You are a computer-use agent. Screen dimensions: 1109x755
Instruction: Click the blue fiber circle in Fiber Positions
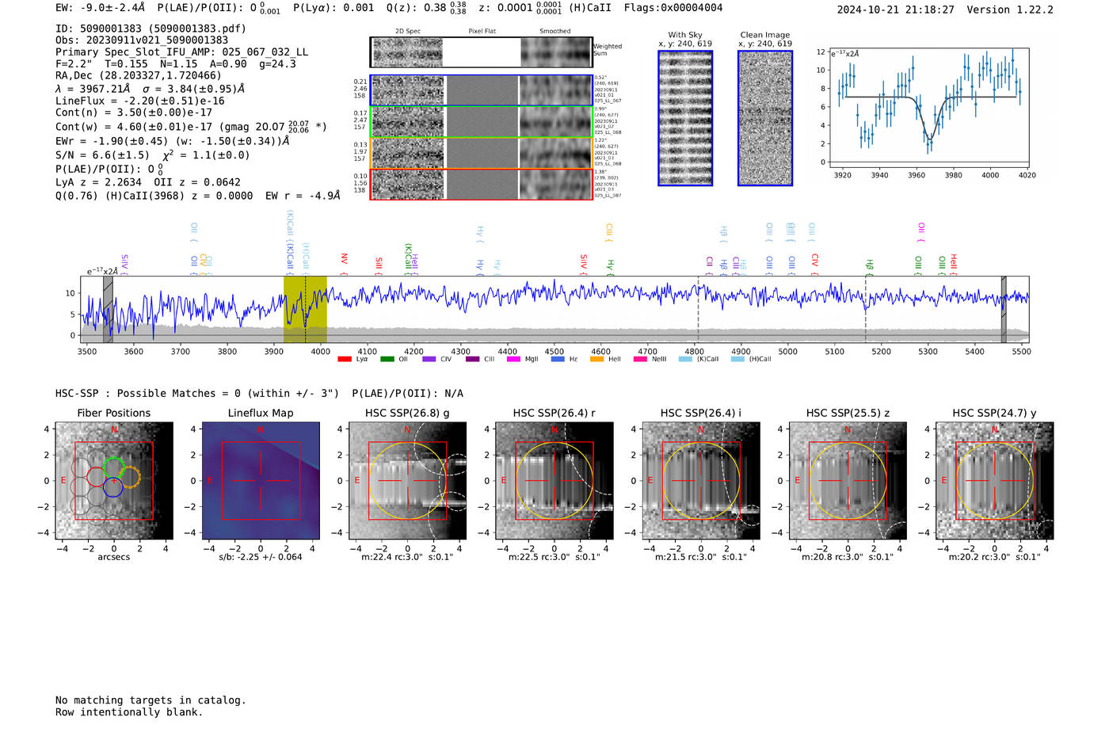[113, 487]
